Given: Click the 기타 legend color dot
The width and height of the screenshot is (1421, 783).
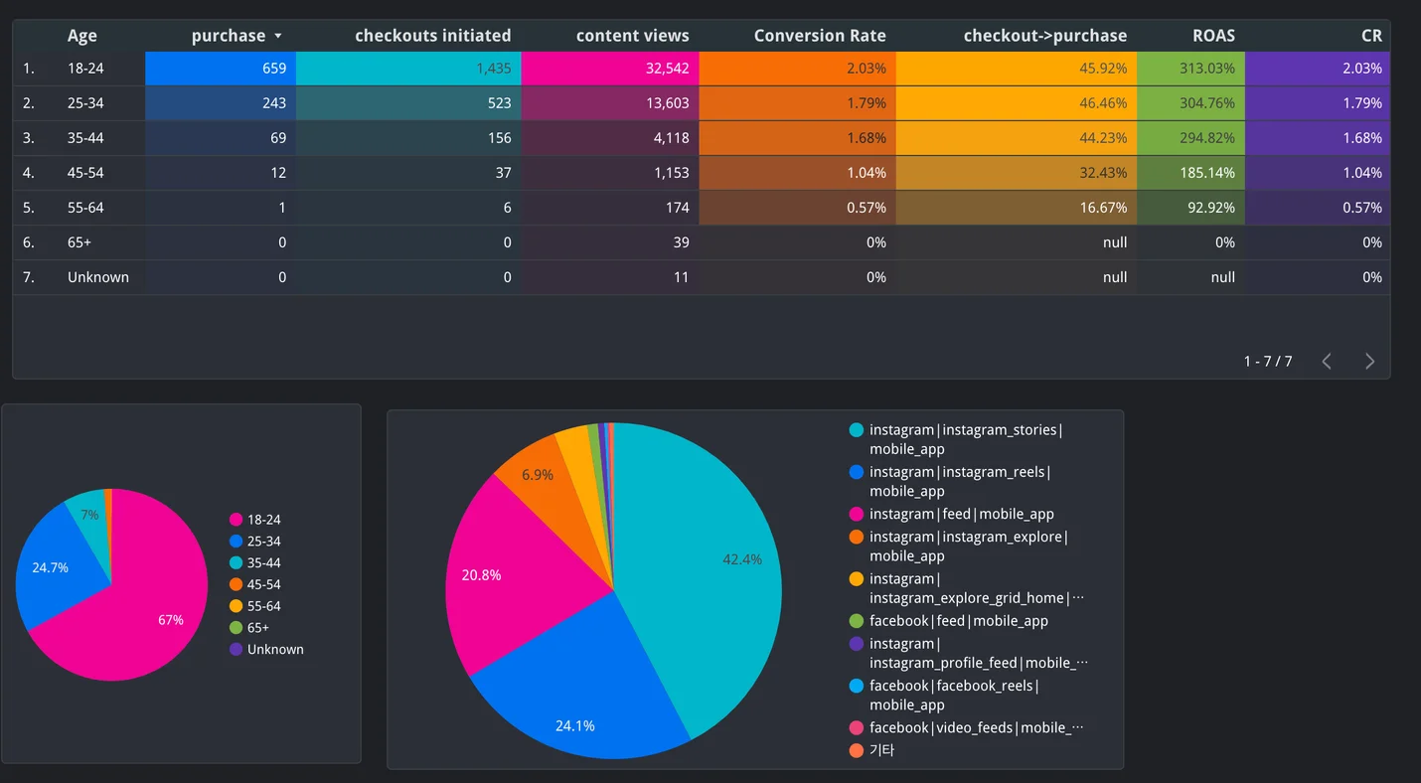Looking at the screenshot, I should click(x=856, y=750).
